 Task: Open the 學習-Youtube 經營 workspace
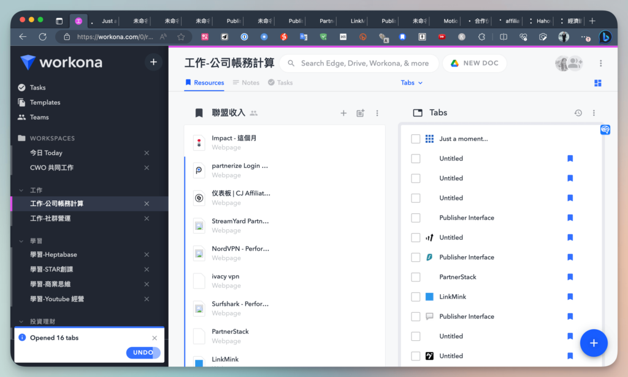(x=57, y=299)
